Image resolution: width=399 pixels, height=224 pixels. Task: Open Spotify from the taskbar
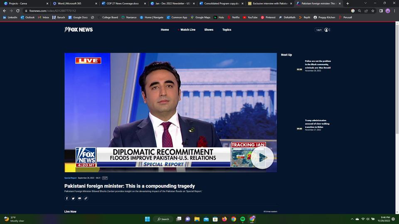pos(243,219)
